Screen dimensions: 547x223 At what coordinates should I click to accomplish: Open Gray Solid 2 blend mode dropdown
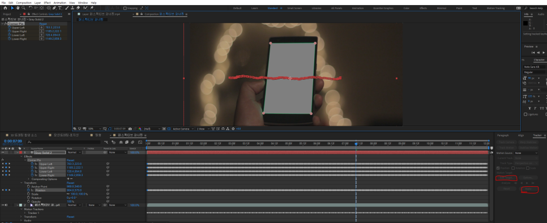click(74, 152)
